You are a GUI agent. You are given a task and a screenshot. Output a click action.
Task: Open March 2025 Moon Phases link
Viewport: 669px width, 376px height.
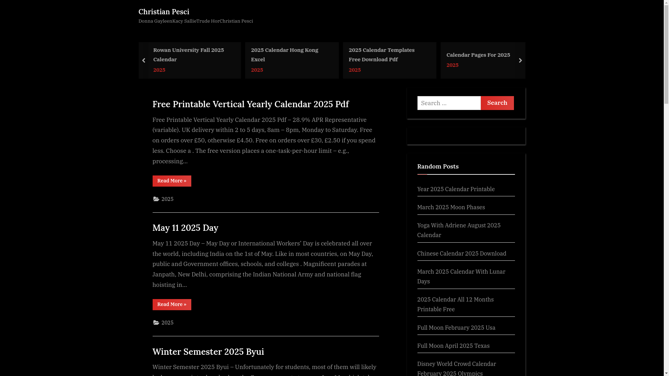[451, 207]
